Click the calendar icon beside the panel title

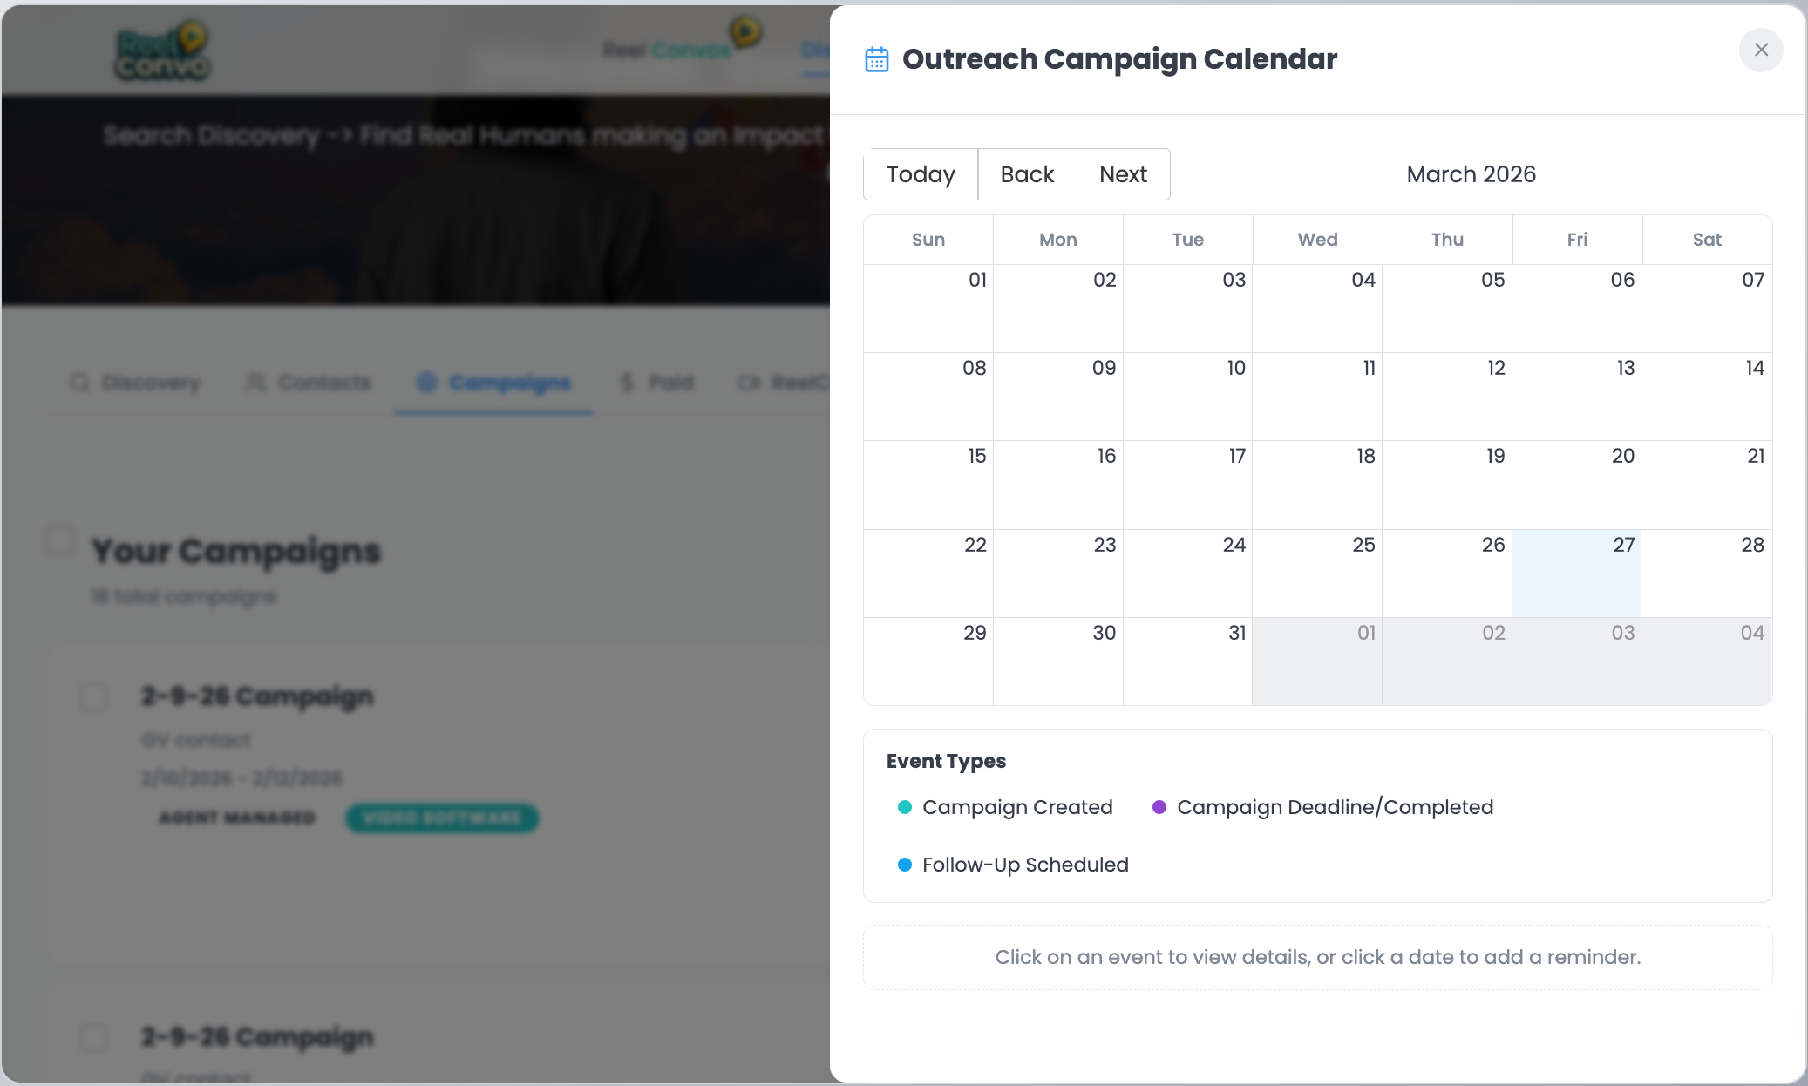click(876, 59)
